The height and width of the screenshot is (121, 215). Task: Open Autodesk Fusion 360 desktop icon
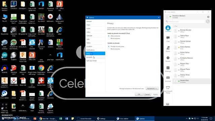[x=23, y=57]
